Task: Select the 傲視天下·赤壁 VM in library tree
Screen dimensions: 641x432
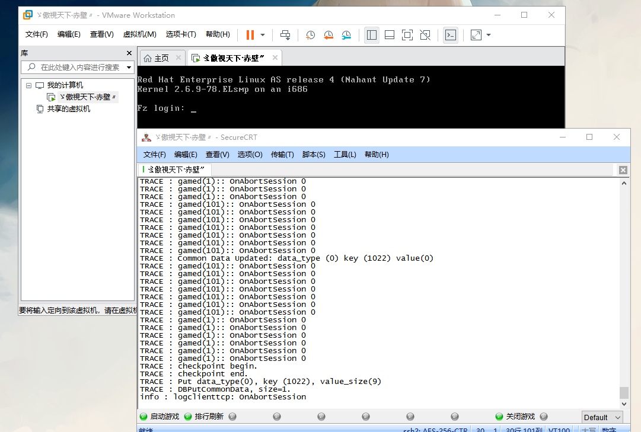Action: point(88,97)
